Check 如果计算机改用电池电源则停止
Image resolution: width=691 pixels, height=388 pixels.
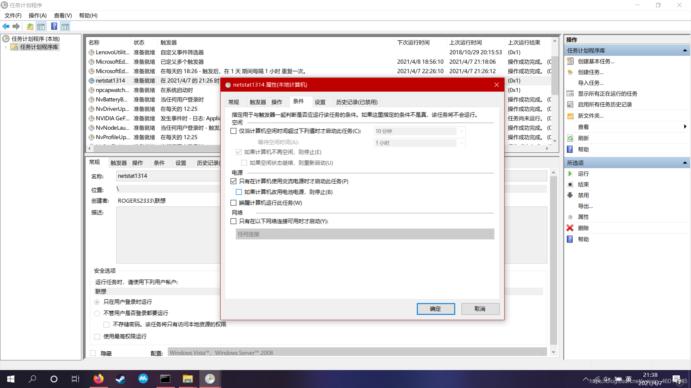coord(239,192)
